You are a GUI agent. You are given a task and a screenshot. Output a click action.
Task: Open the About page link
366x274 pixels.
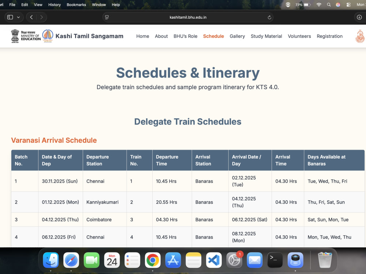point(161,36)
